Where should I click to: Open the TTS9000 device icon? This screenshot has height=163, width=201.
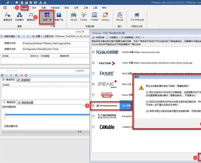(94, 17)
